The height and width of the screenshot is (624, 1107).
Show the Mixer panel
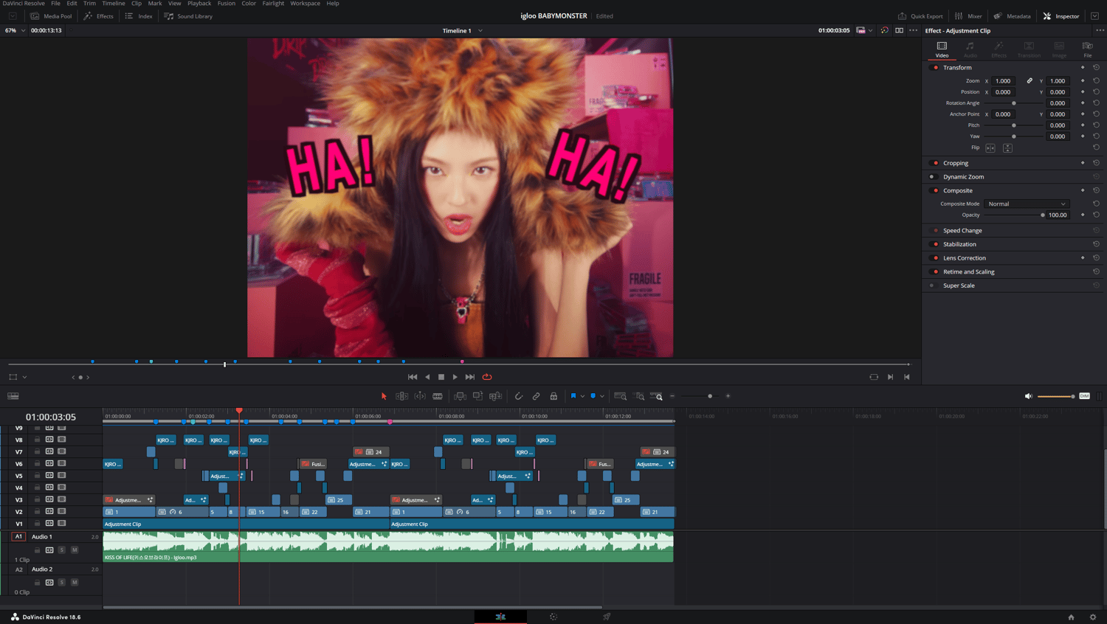pyautogui.click(x=968, y=16)
